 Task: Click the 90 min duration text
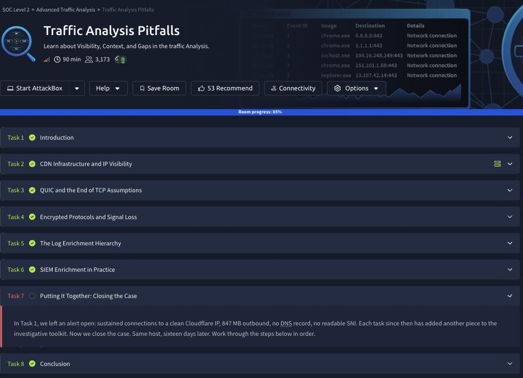click(72, 60)
